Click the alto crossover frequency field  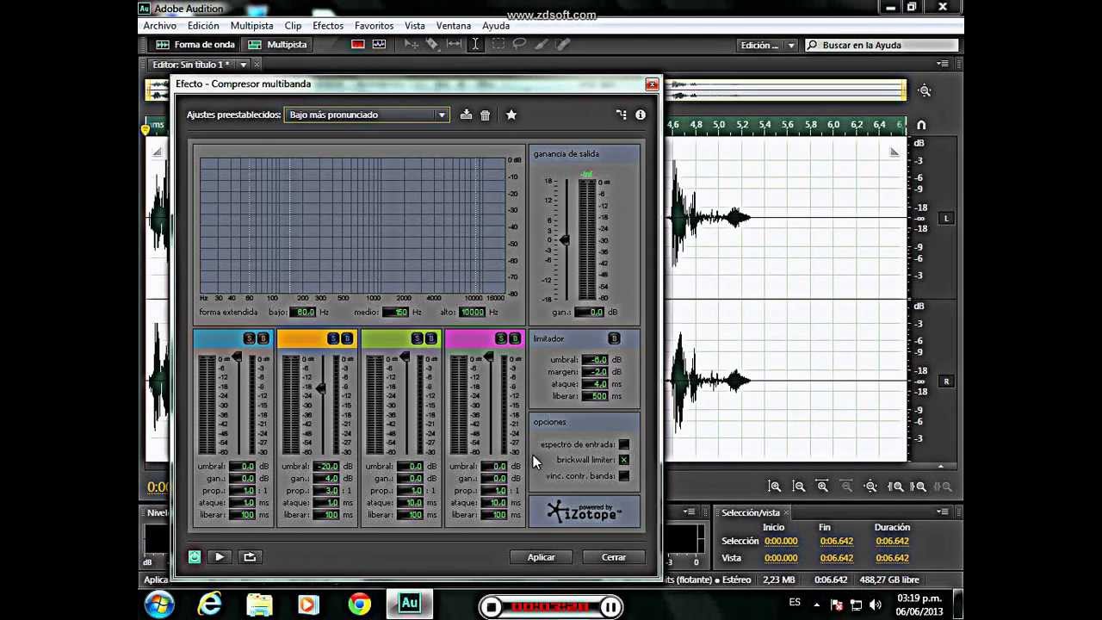[x=473, y=313]
